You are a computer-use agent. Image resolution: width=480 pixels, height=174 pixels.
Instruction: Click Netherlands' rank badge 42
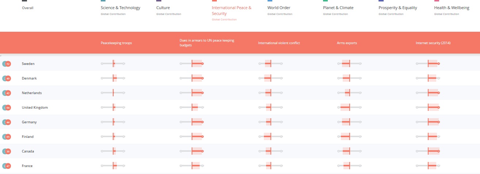pyautogui.click(x=8, y=93)
